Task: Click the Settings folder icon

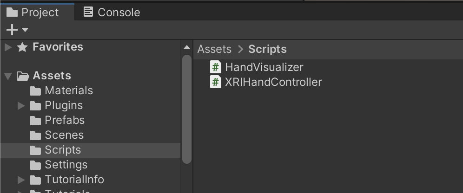Action: coord(35,165)
